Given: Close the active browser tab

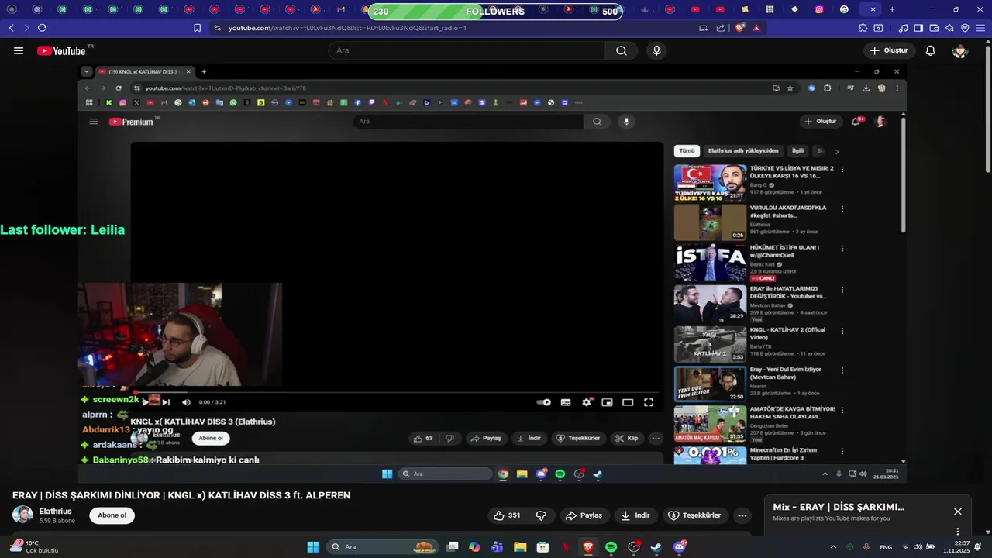Looking at the screenshot, I should pos(873,9).
